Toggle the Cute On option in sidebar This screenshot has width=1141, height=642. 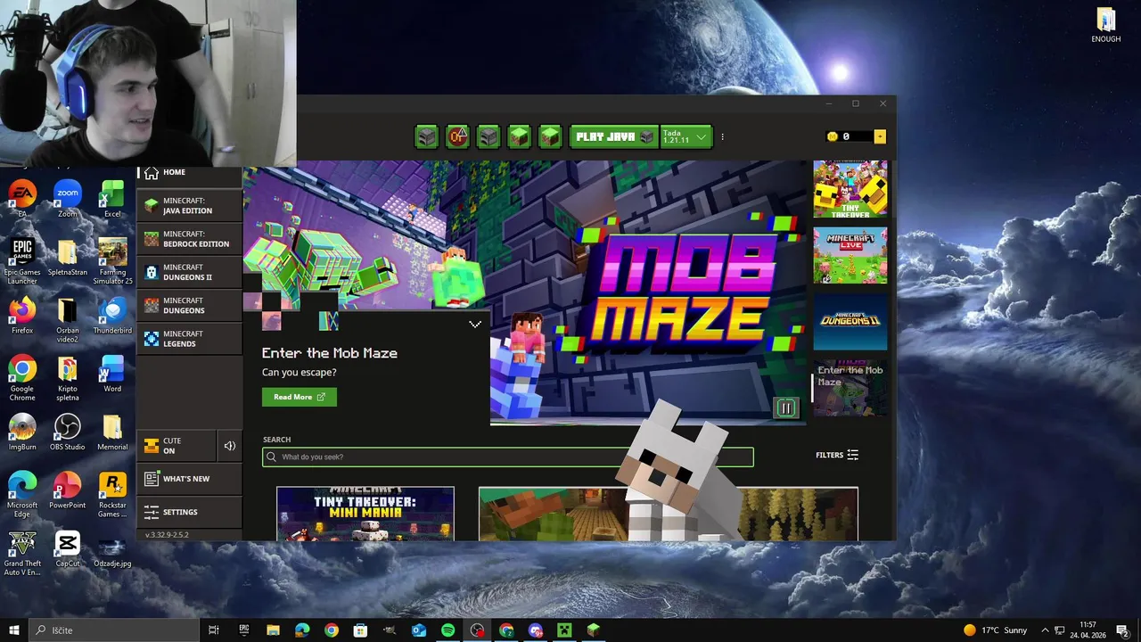tap(176, 446)
